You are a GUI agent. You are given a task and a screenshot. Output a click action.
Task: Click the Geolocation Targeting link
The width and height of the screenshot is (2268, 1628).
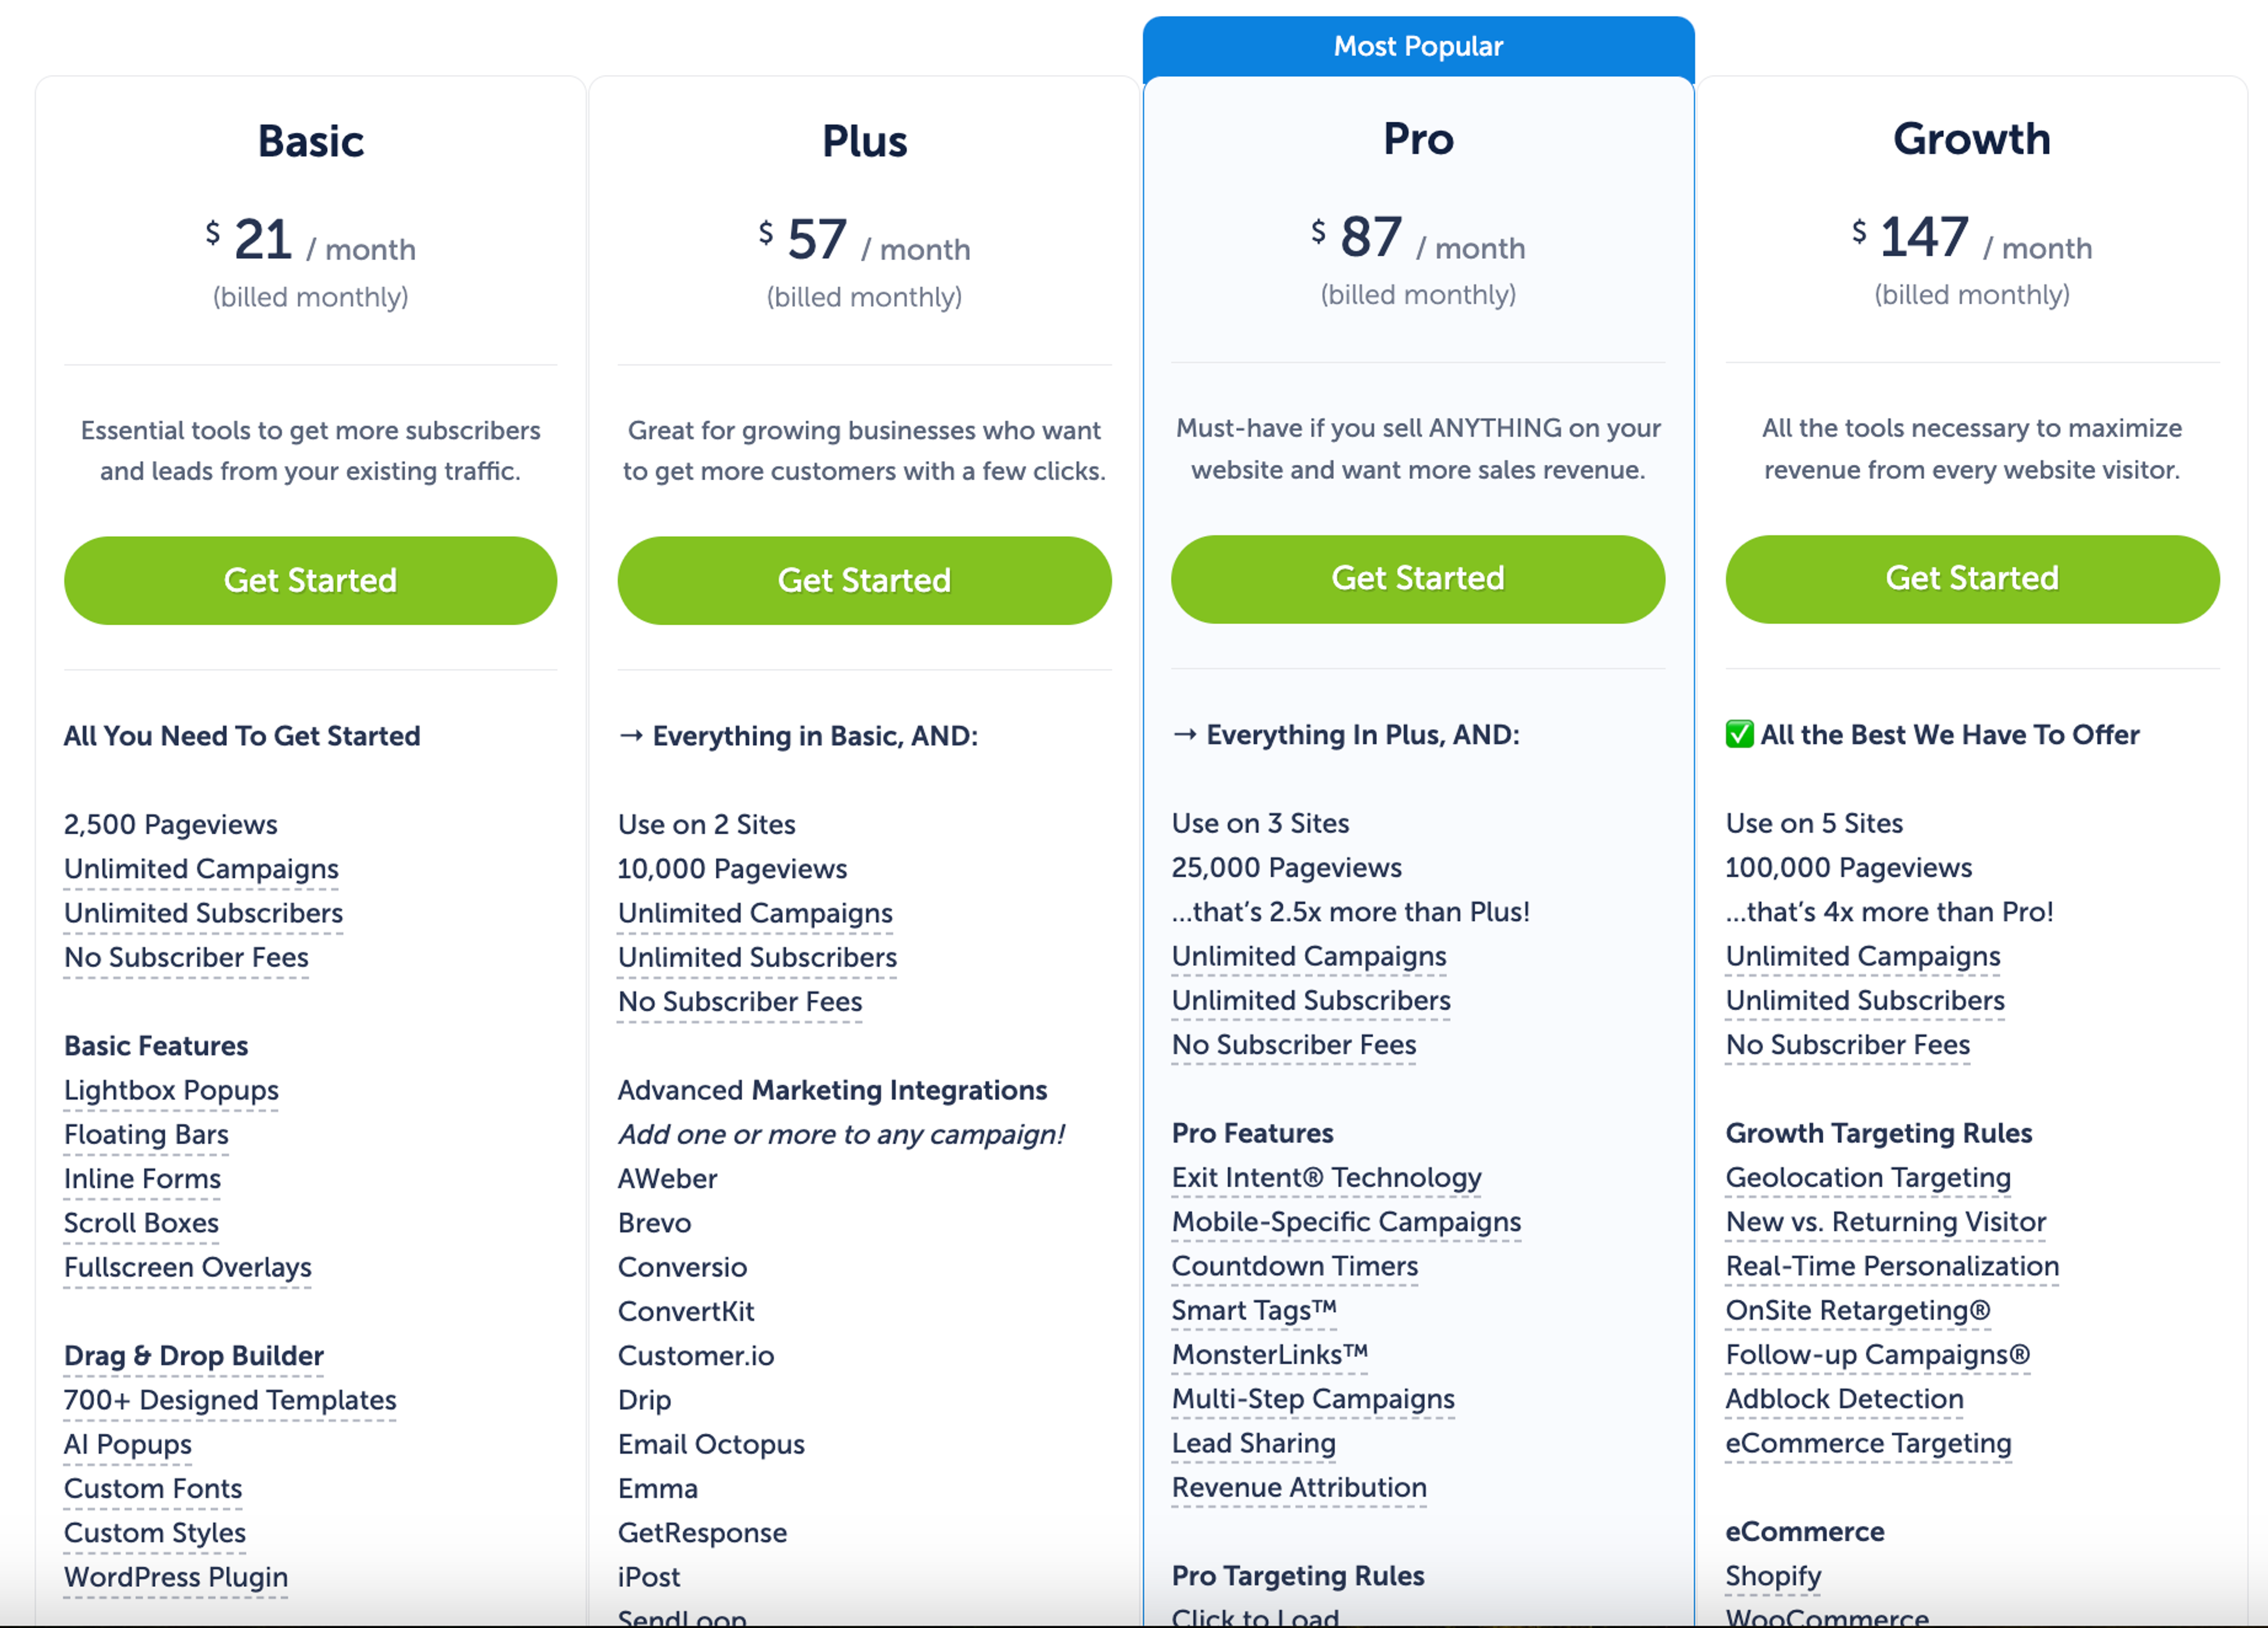pos(1868,1178)
